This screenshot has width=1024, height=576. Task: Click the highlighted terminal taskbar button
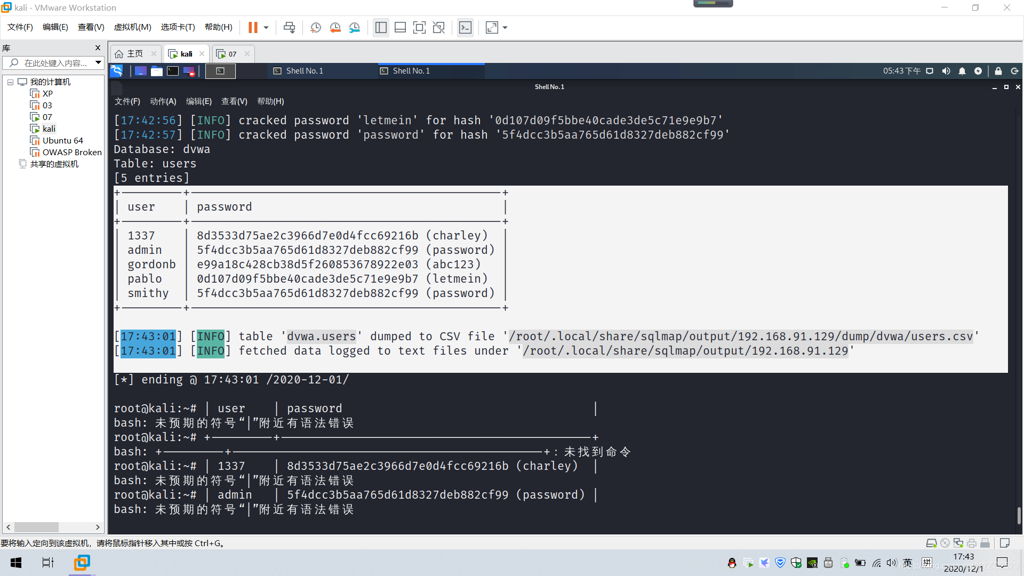coord(220,71)
